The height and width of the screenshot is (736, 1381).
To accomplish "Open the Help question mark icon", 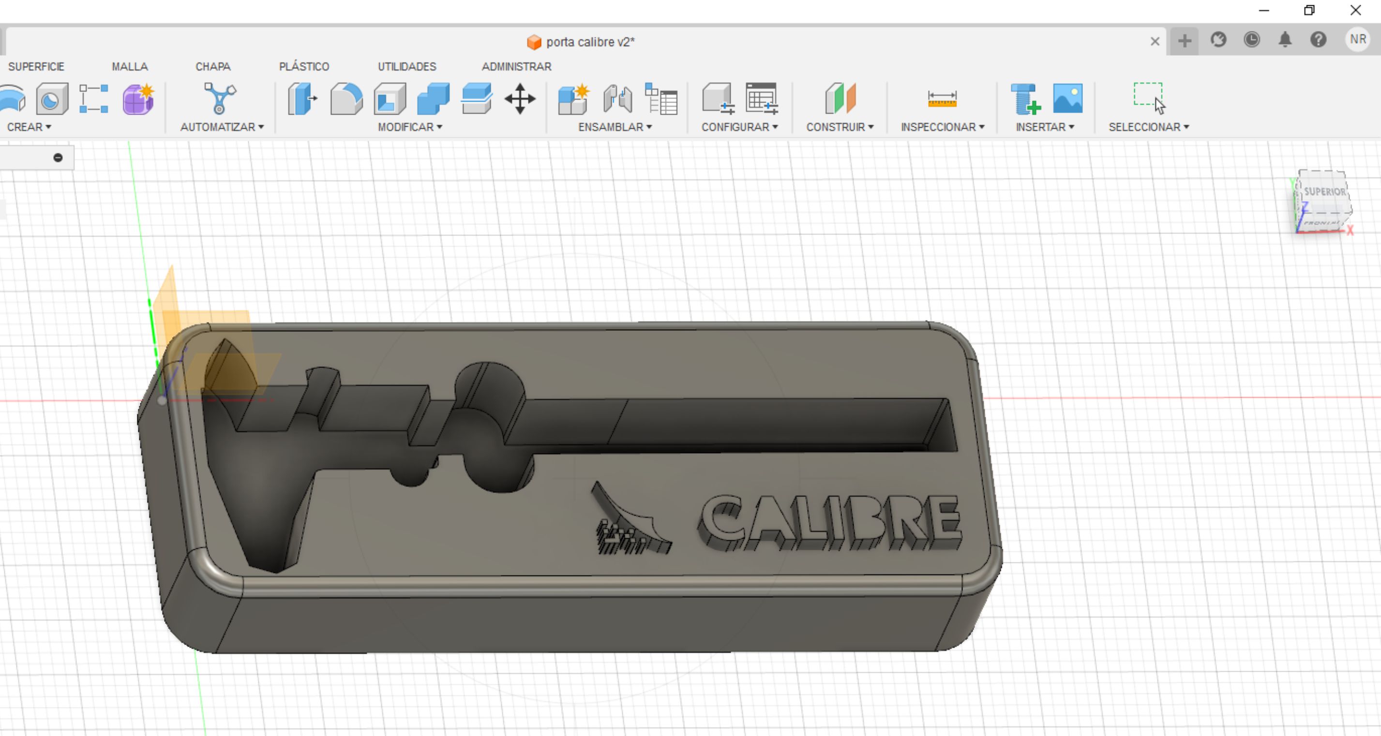I will coord(1318,40).
